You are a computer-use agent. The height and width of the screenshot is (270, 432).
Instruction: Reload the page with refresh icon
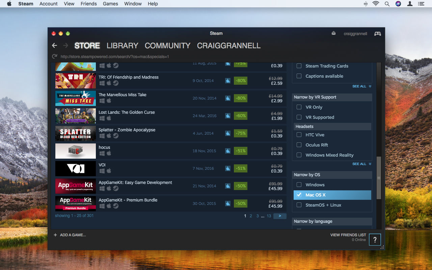pyautogui.click(x=54, y=56)
